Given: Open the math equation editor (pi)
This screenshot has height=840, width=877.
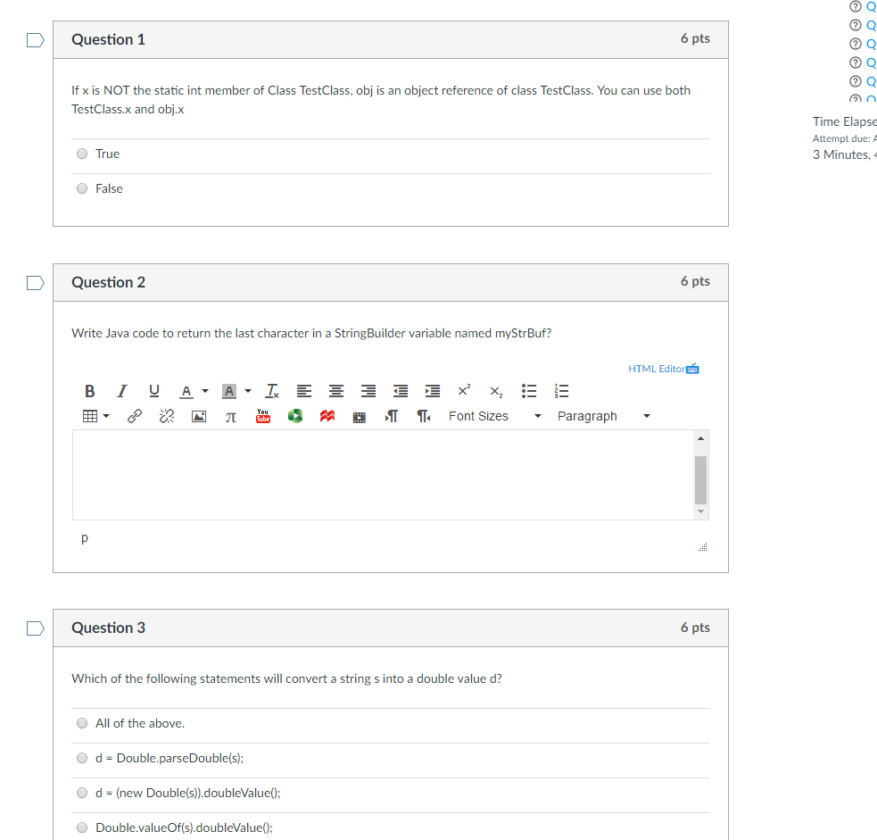Looking at the screenshot, I should click(231, 416).
